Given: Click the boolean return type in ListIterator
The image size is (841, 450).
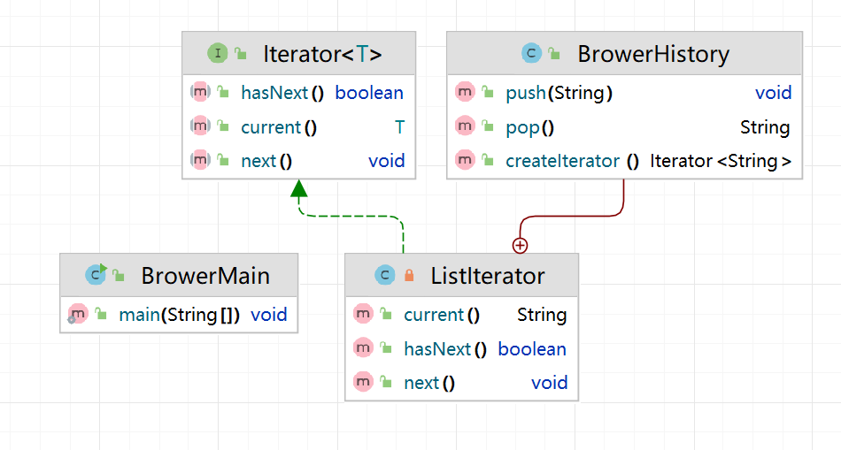Looking at the screenshot, I should coord(532,348).
